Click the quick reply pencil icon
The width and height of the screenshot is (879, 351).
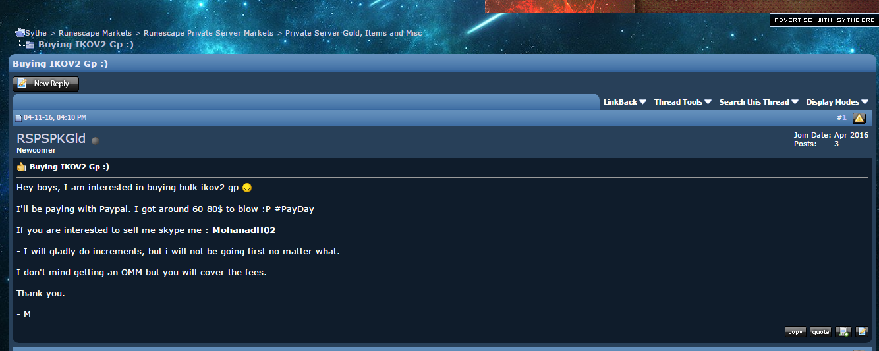coord(862,331)
